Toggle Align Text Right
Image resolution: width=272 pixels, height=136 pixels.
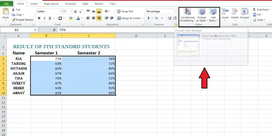[x=99, y=18]
